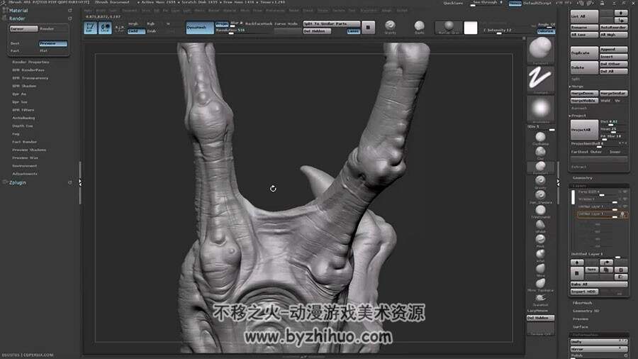638x359 pixels.
Task: Open the Antialiasing menu item
Action: coord(23,118)
